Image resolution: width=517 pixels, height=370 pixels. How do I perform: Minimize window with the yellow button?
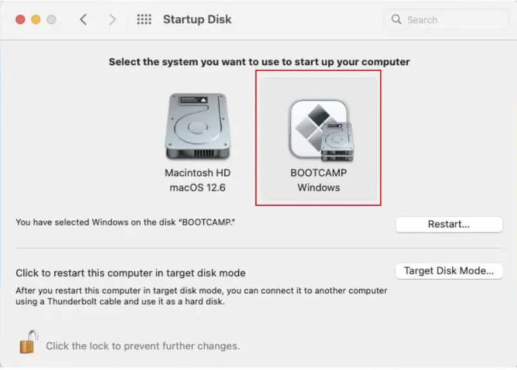[x=36, y=19]
